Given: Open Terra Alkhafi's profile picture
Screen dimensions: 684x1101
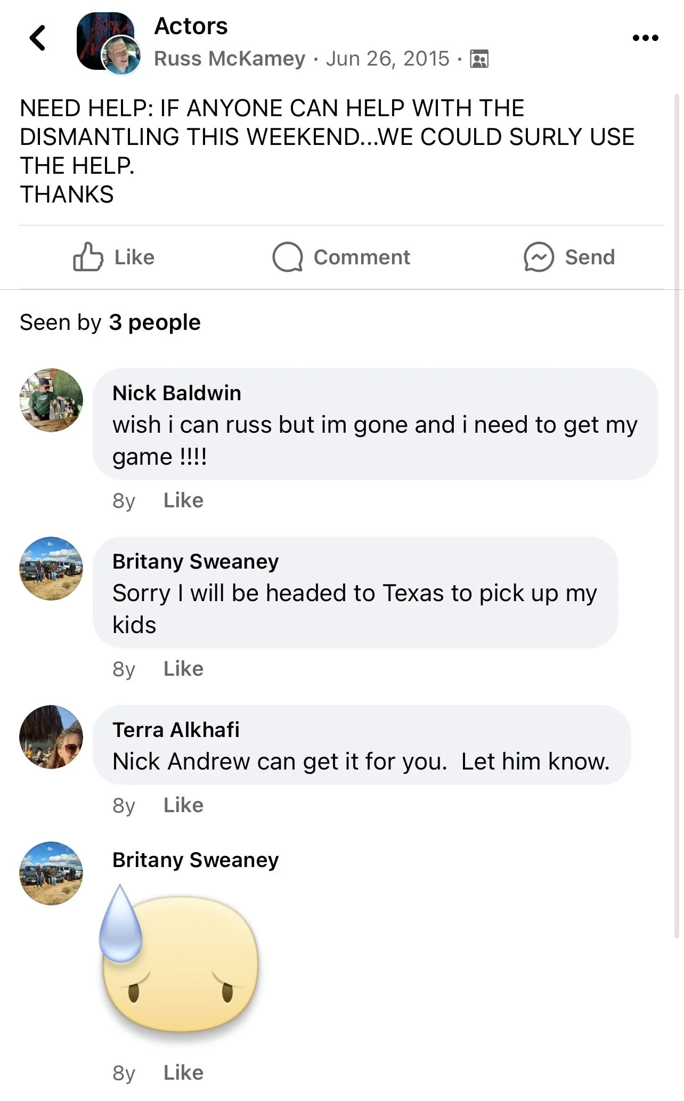Looking at the screenshot, I should [51, 736].
